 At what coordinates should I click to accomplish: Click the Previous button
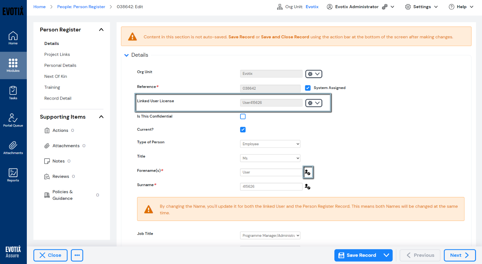tap(420, 255)
